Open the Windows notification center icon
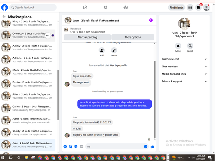 (x=210, y=158)
